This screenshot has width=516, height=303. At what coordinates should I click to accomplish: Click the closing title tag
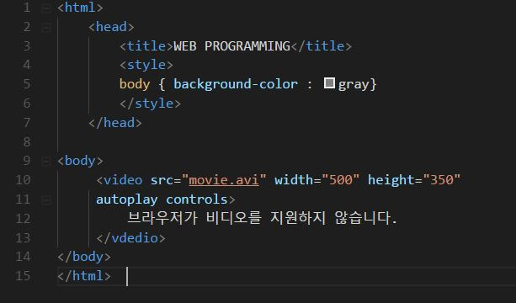click(x=322, y=46)
